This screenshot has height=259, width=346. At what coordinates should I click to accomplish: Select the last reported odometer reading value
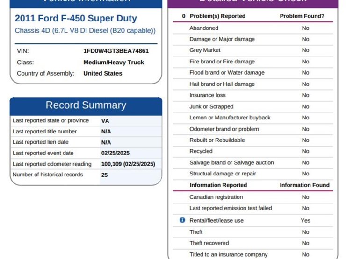click(x=128, y=164)
